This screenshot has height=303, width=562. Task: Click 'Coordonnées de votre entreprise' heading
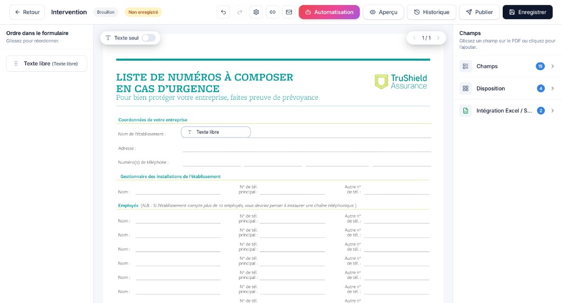[153, 120]
